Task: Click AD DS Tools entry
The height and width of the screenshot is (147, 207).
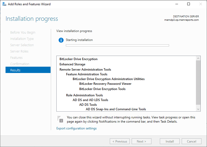Action: 88,105
